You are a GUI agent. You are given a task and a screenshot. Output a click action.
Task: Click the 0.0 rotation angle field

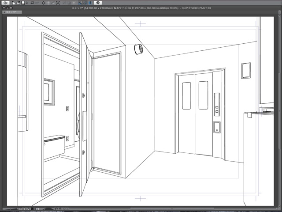37,209
